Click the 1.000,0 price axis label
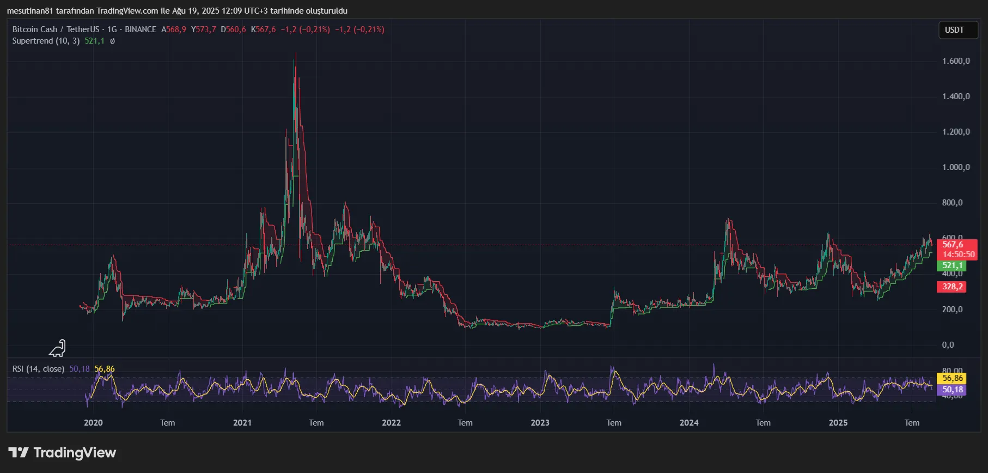Image resolution: width=988 pixels, height=473 pixels. [x=956, y=167]
